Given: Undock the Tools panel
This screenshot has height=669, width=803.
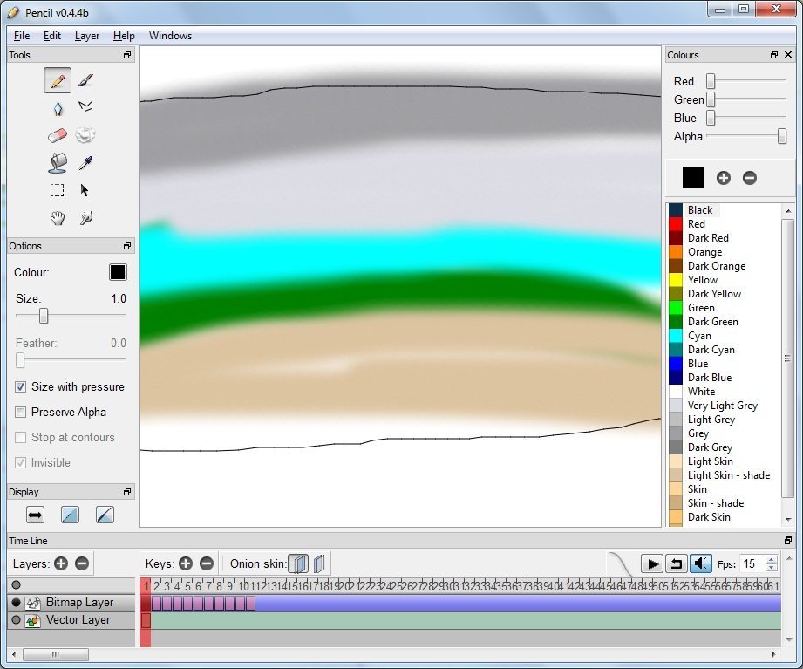Looking at the screenshot, I should click(x=127, y=55).
